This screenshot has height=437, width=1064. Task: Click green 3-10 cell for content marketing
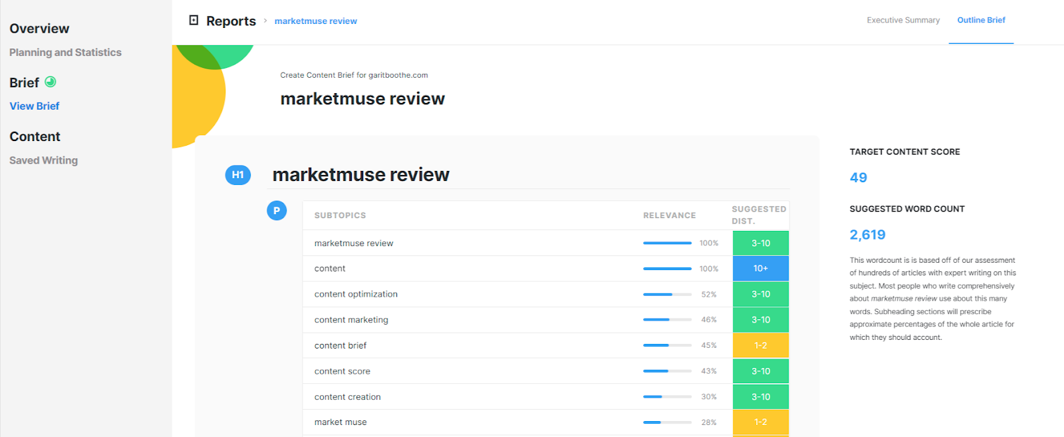point(761,320)
